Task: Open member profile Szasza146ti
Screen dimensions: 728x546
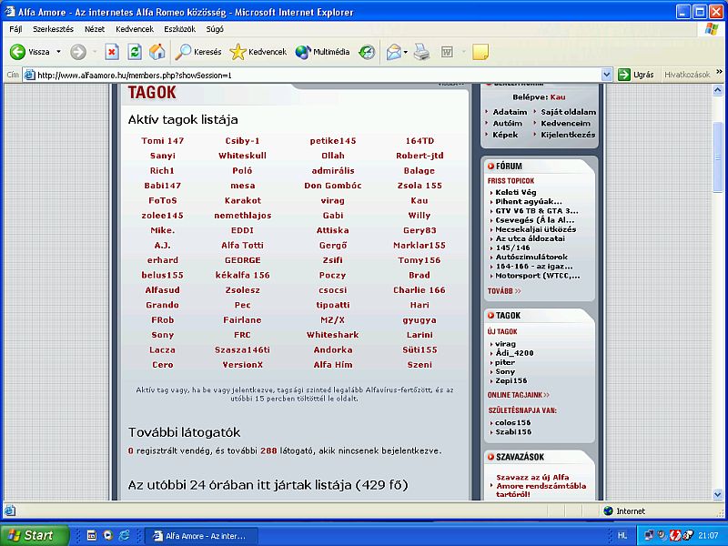Action: pyautogui.click(x=242, y=349)
